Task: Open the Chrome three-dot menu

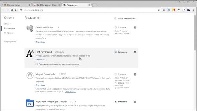Action: (194, 10)
